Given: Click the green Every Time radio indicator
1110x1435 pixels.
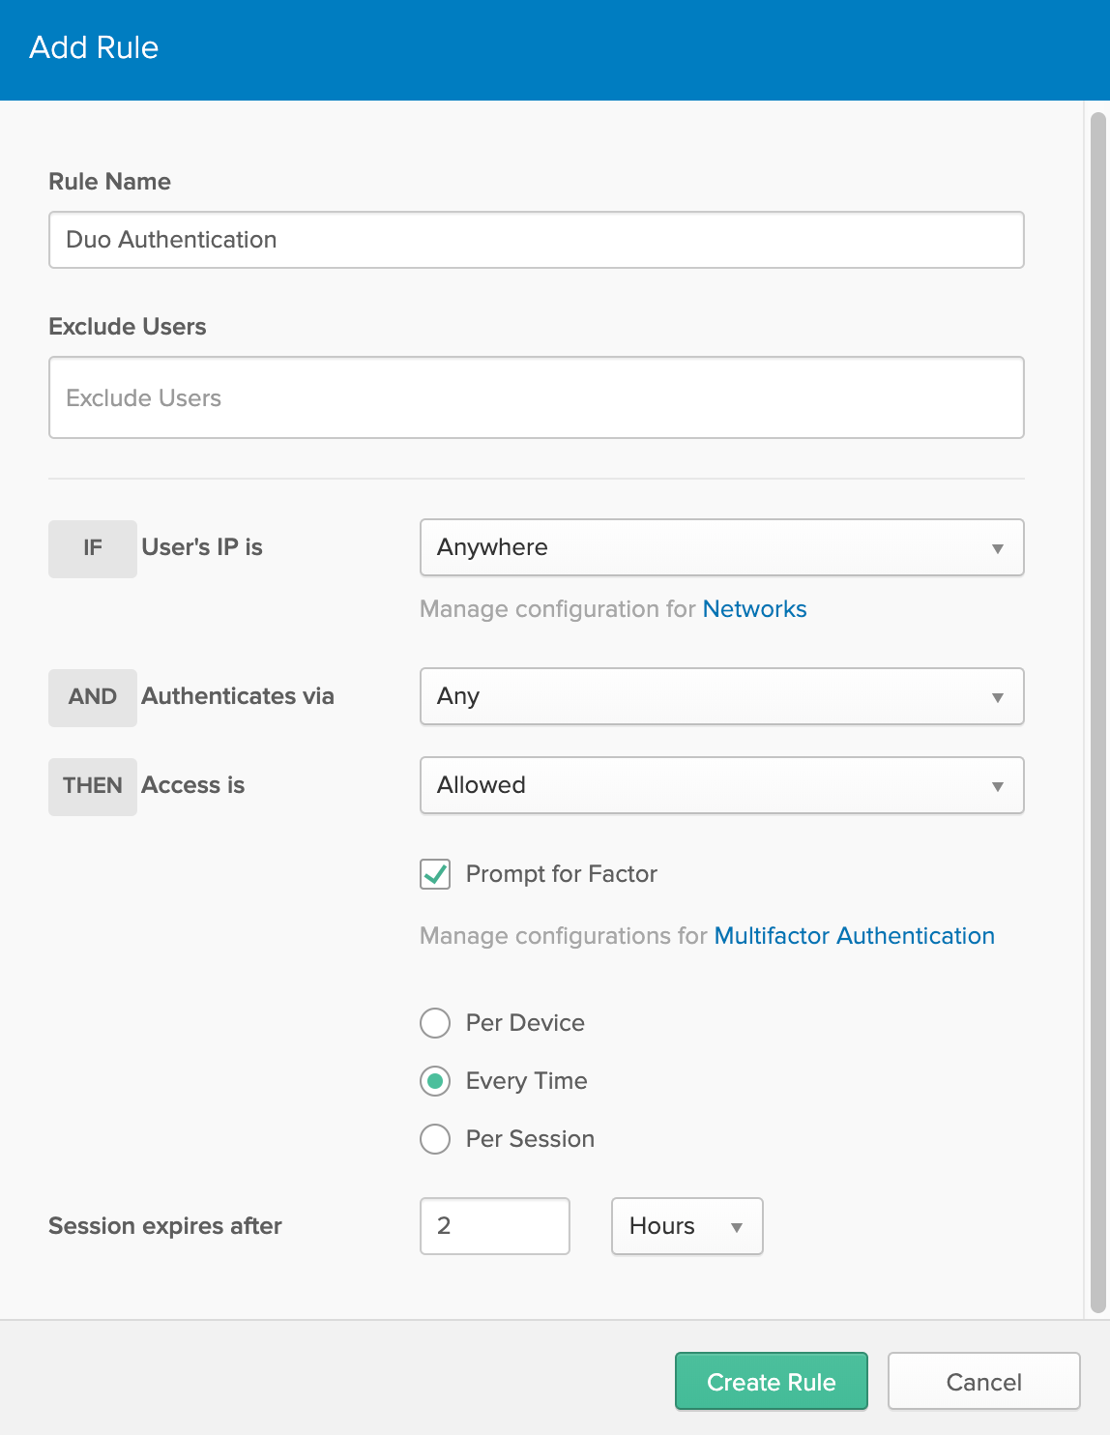Looking at the screenshot, I should (x=435, y=1081).
